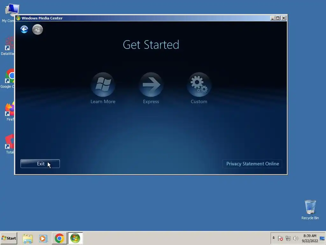This screenshot has height=245, width=326.
Task: Choose the Express setup arrow icon
Action: (x=151, y=85)
